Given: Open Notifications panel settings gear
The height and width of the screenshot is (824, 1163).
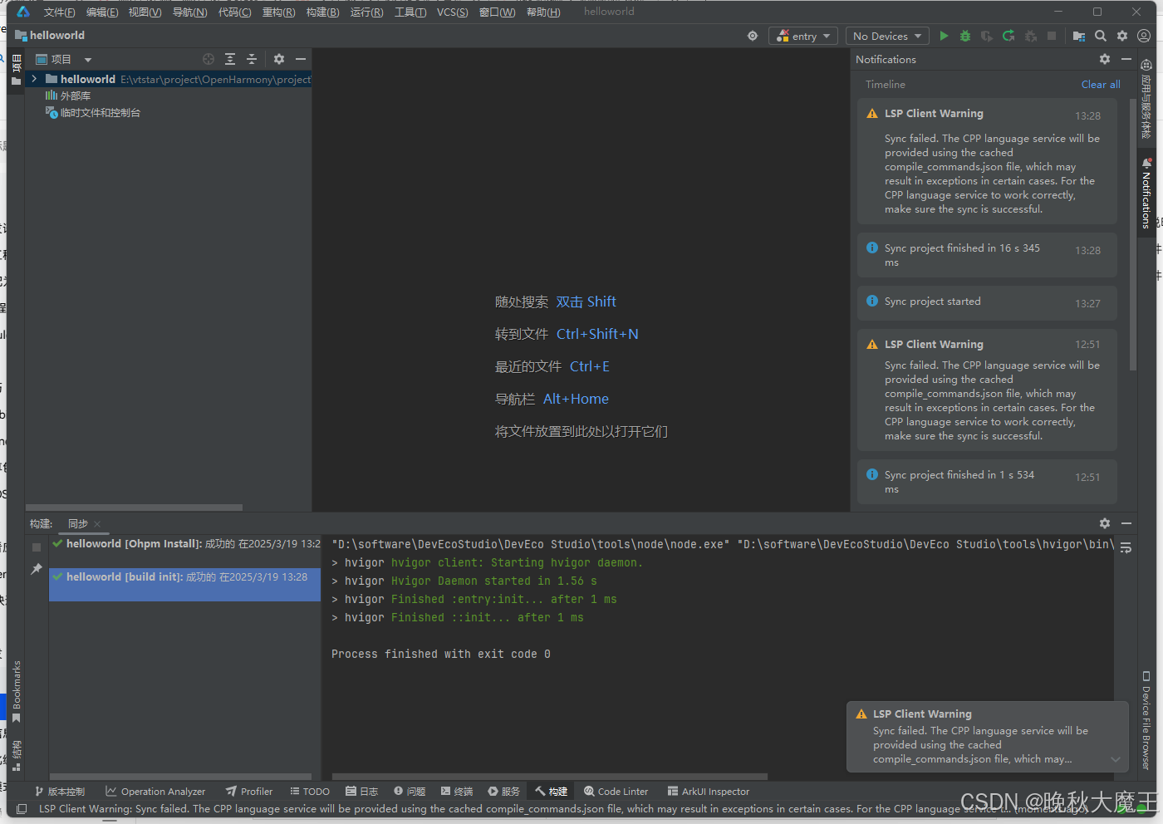Looking at the screenshot, I should point(1104,59).
